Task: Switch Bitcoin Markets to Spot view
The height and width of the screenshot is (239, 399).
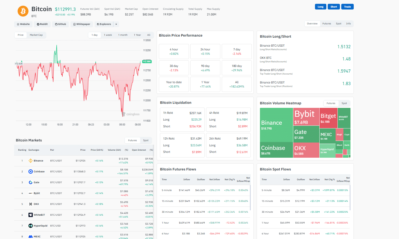Action: [x=146, y=140]
